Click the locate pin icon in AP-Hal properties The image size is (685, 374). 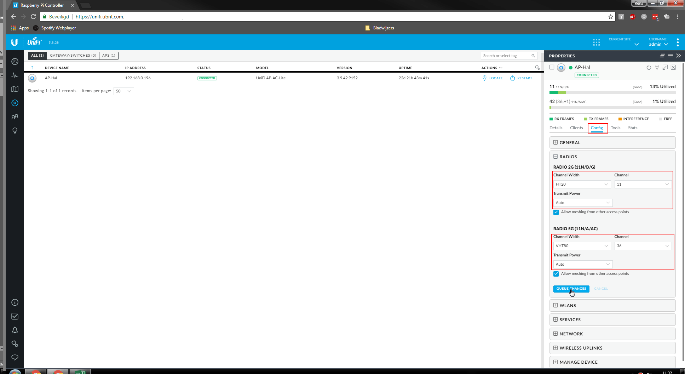[657, 67]
